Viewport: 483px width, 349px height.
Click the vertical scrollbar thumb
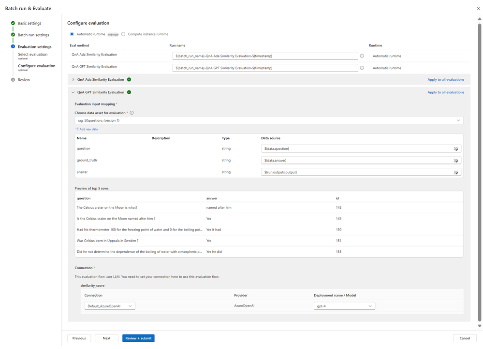pos(479,173)
